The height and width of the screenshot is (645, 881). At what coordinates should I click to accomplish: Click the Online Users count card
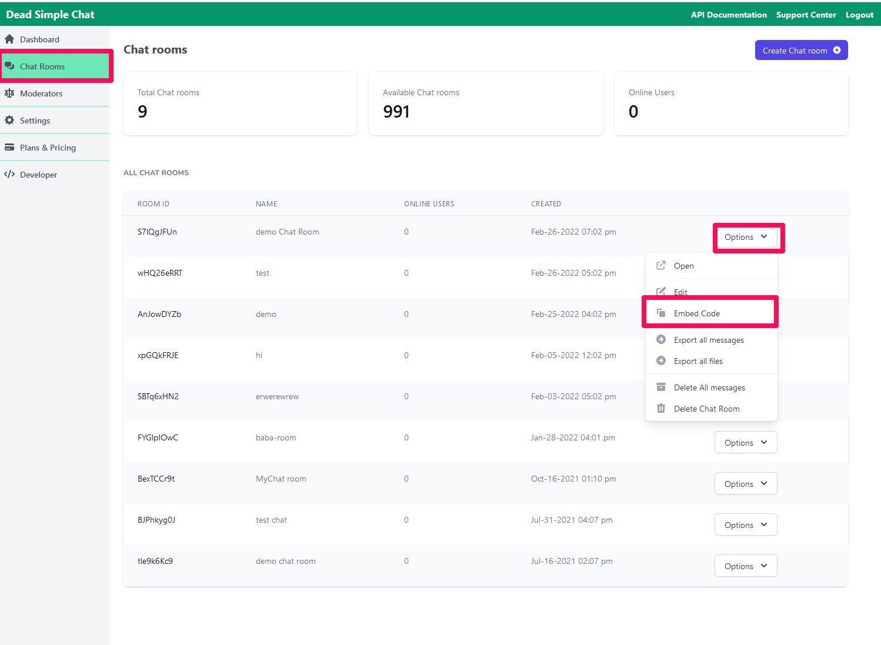(731, 103)
